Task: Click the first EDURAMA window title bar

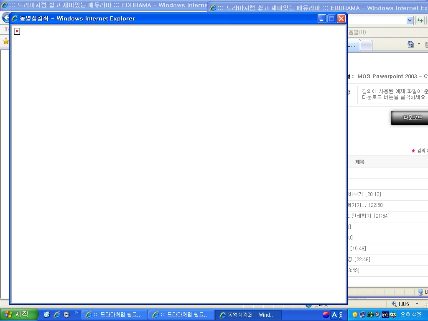Action: coord(104,5)
